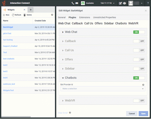Open Bot Provider Id selection dropdown
The image size is (151, 119).
click(103, 89)
